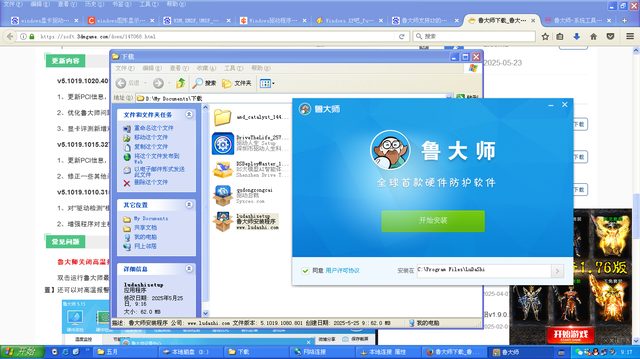Minimize the 鲁大师 installer window

pyautogui.click(x=551, y=105)
